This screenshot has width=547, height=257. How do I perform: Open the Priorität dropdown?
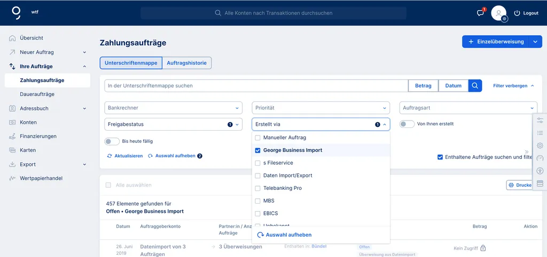pyautogui.click(x=321, y=108)
